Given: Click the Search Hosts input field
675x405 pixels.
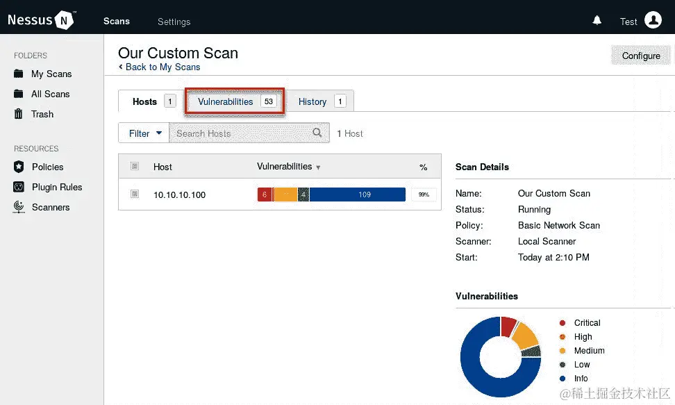Looking at the screenshot, I should click(249, 133).
